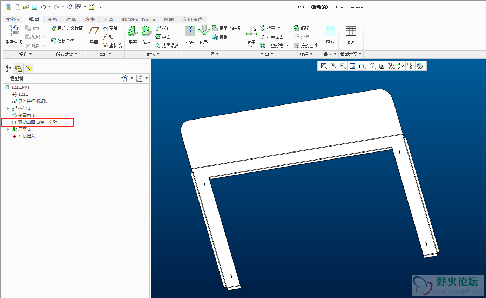486x298 pixels.
Task: Switch to folder browser navigator tab
Action: (x=19, y=68)
